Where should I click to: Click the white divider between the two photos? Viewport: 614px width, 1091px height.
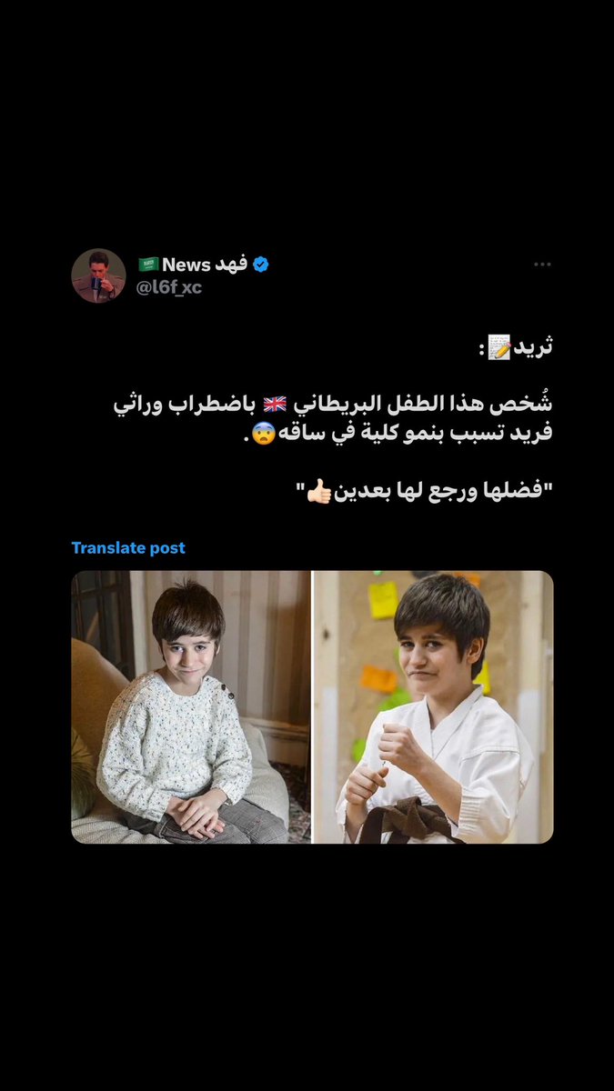[x=312, y=707]
